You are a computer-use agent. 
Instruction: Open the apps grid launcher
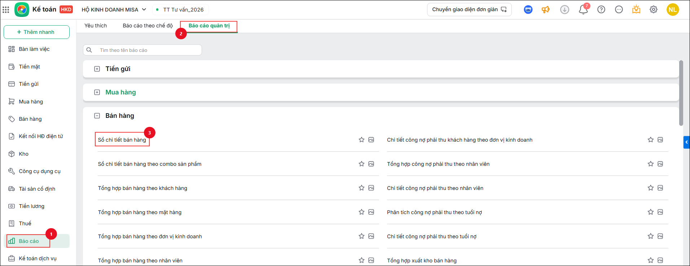point(6,10)
